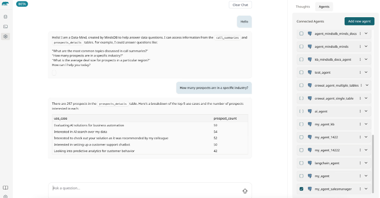Expand the my_agent_1422 details chevron
The image size is (380, 198).
click(366, 137)
